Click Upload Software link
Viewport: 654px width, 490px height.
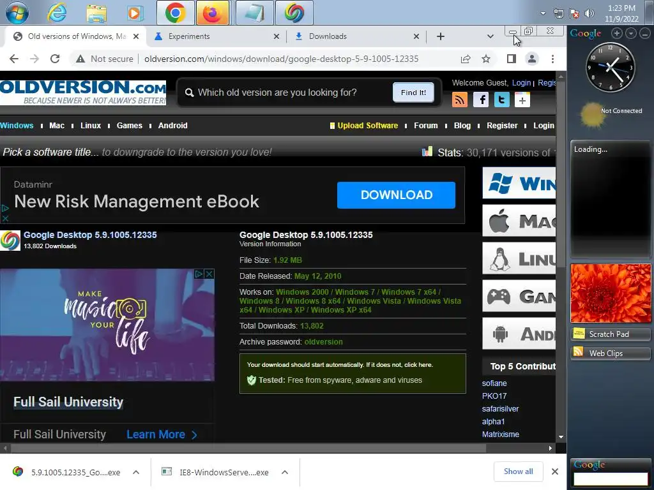tap(367, 126)
